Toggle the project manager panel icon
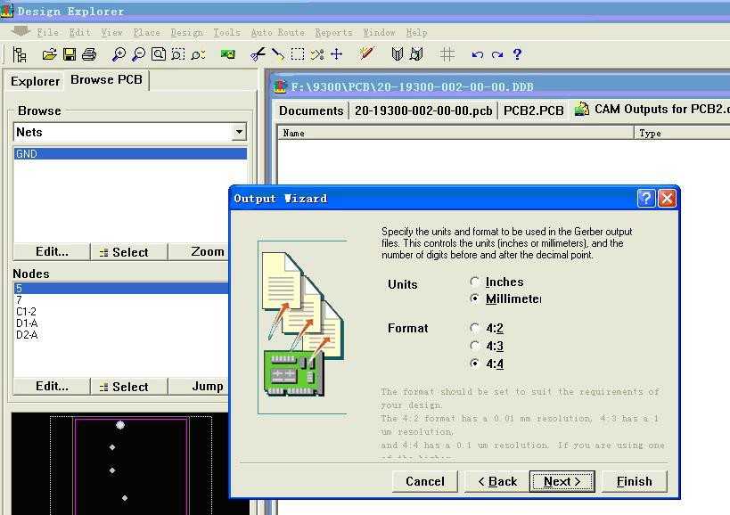 pos(20,54)
